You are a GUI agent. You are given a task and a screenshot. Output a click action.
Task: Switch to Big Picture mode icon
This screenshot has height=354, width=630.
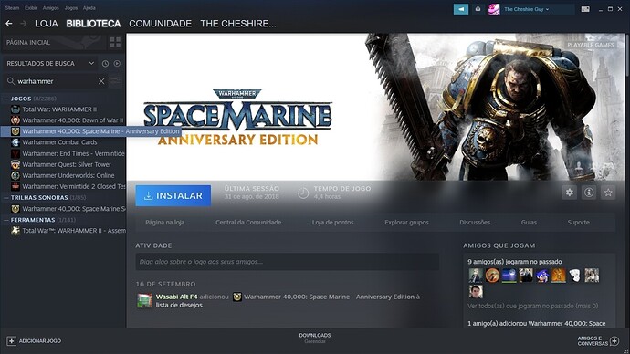(x=585, y=9)
